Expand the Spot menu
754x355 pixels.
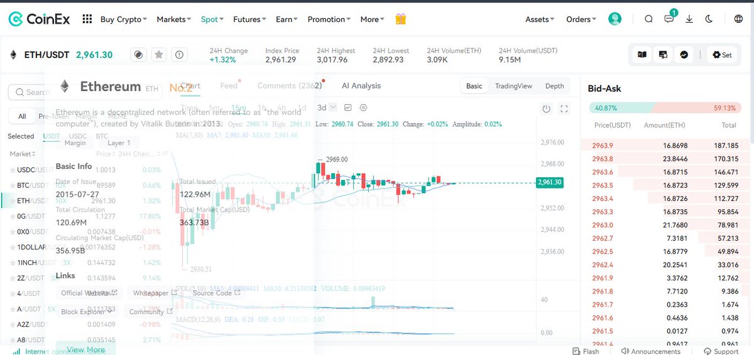(212, 19)
